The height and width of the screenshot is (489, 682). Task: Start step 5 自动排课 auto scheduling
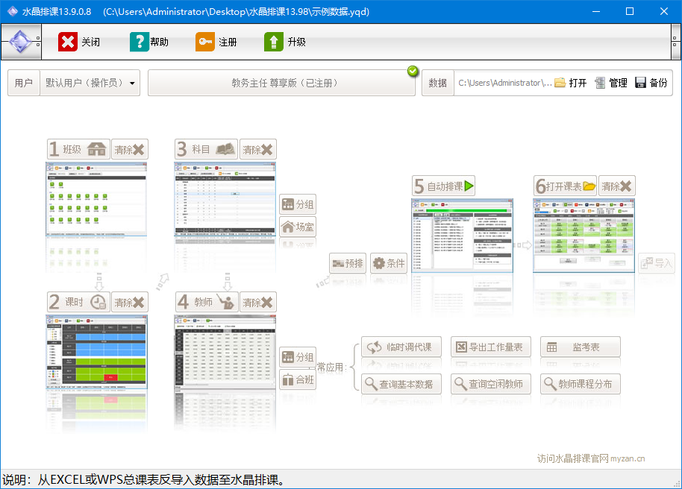point(444,186)
